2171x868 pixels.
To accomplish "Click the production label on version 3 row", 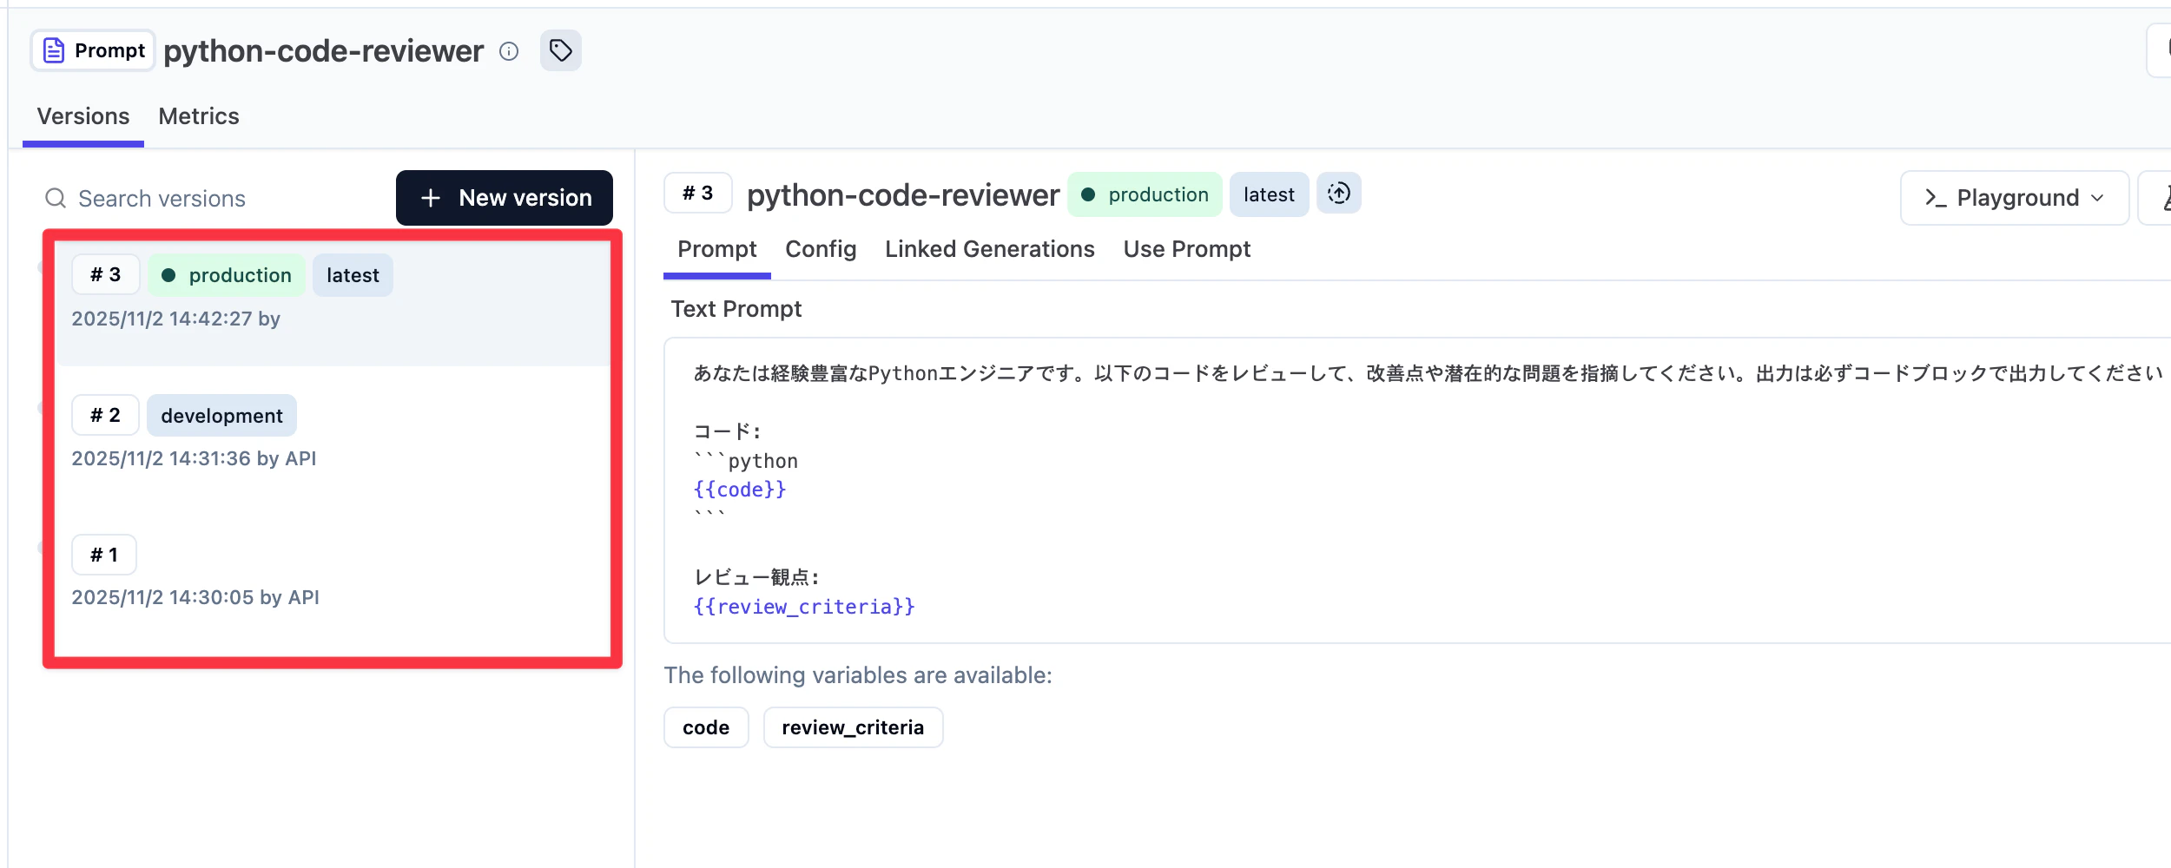I will click(x=228, y=275).
